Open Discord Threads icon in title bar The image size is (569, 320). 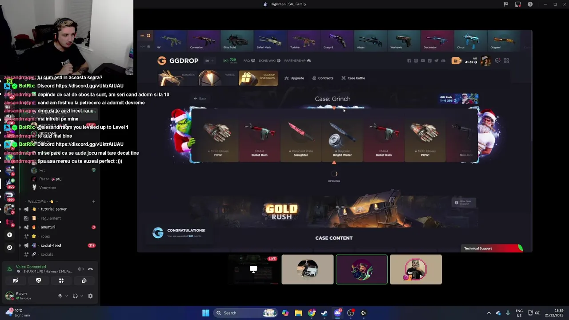point(506,4)
